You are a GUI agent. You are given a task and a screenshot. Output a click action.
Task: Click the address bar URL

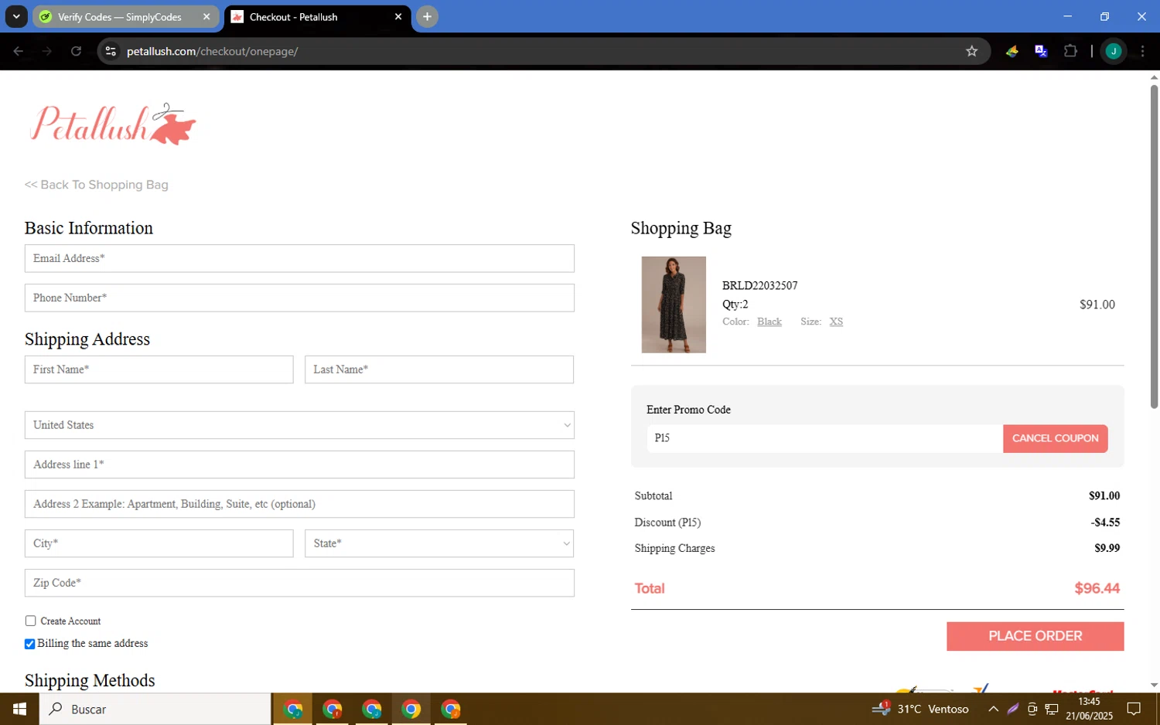(212, 51)
